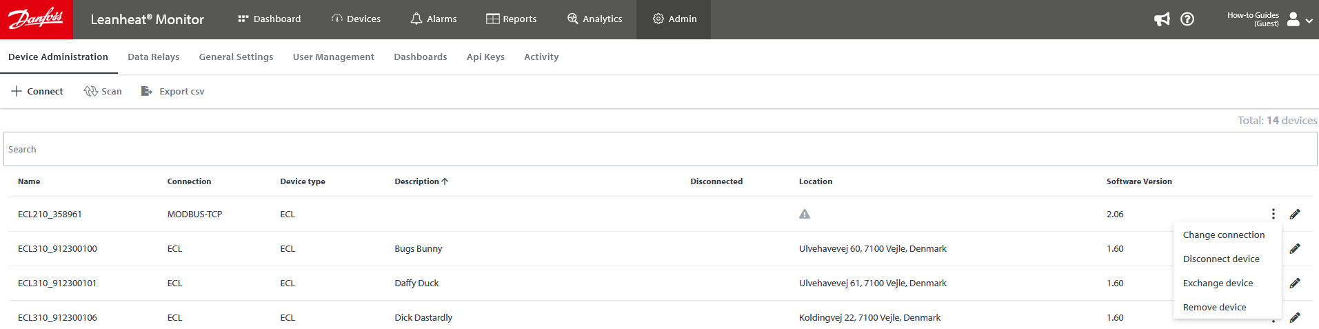Click into the Search input field
1319x329 pixels.
[x=659, y=150]
